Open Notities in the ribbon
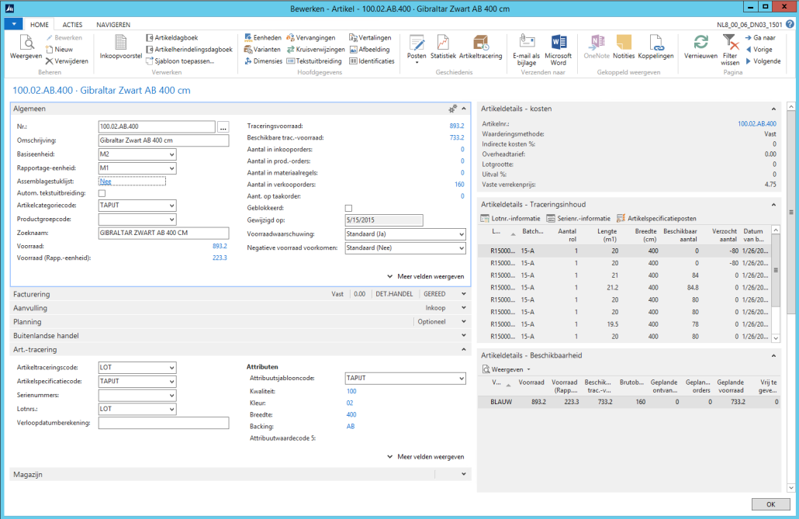This screenshot has width=799, height=519. coord(624,48)
